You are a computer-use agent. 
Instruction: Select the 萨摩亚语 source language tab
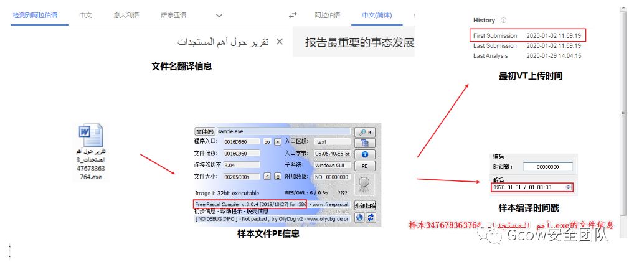pyautogui.click(x=173, y=16)
